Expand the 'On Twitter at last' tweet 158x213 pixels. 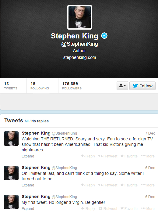(28, 185)
